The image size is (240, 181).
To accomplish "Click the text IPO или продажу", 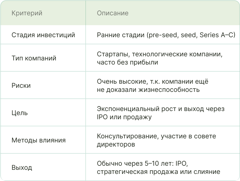I will click(x=124, y=117).
